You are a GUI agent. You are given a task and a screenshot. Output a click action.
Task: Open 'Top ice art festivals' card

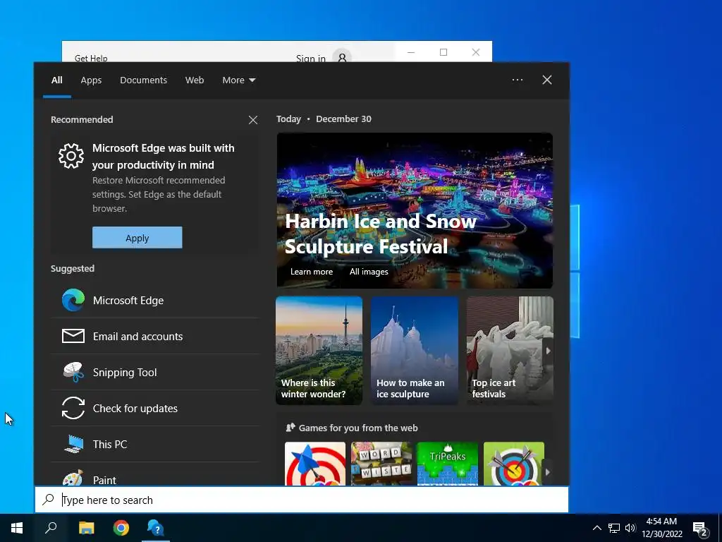tap(510, 351)
